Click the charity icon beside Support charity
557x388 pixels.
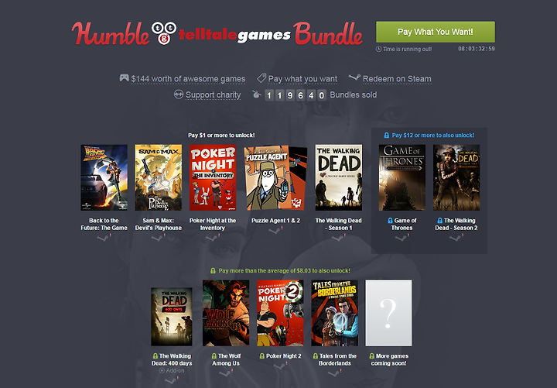[179, 94]
